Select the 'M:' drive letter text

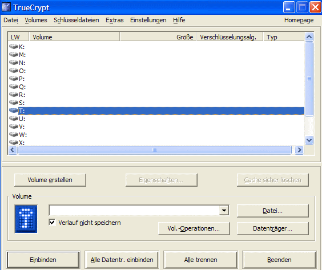click(x=22, y=55)
